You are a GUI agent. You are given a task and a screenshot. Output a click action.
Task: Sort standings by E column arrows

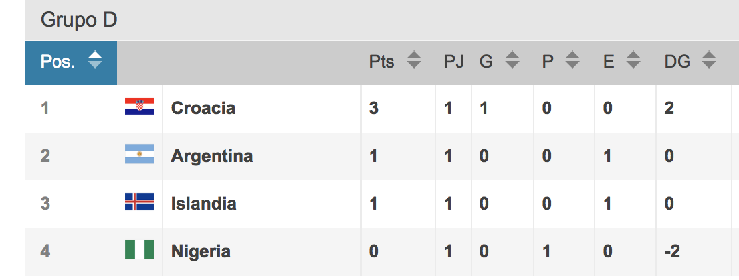point(633,60)
